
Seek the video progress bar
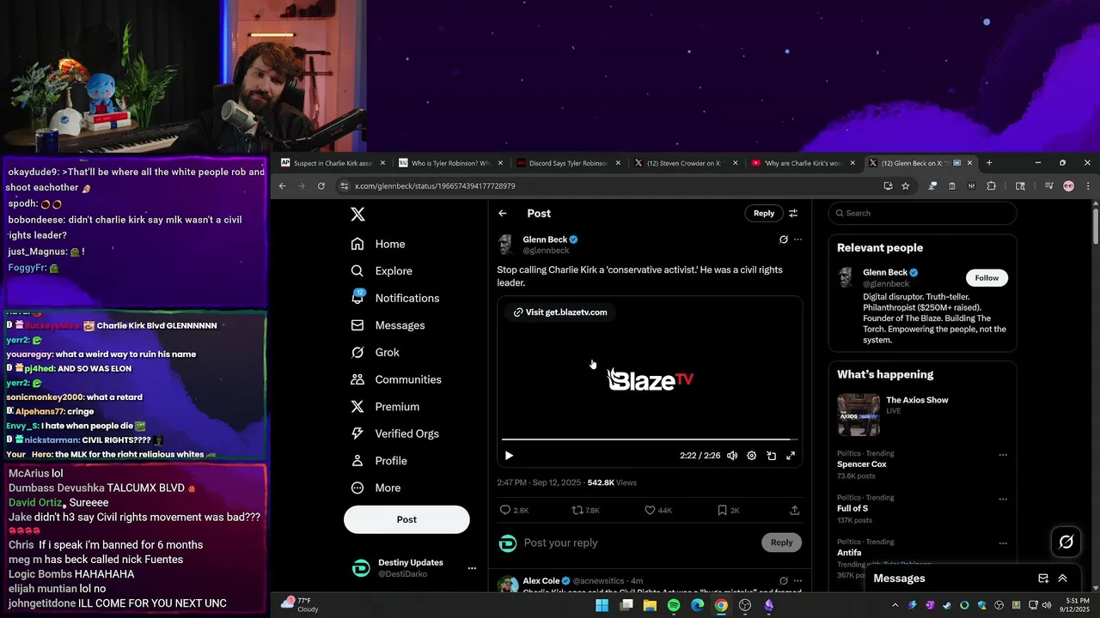(x=650, y=439)
